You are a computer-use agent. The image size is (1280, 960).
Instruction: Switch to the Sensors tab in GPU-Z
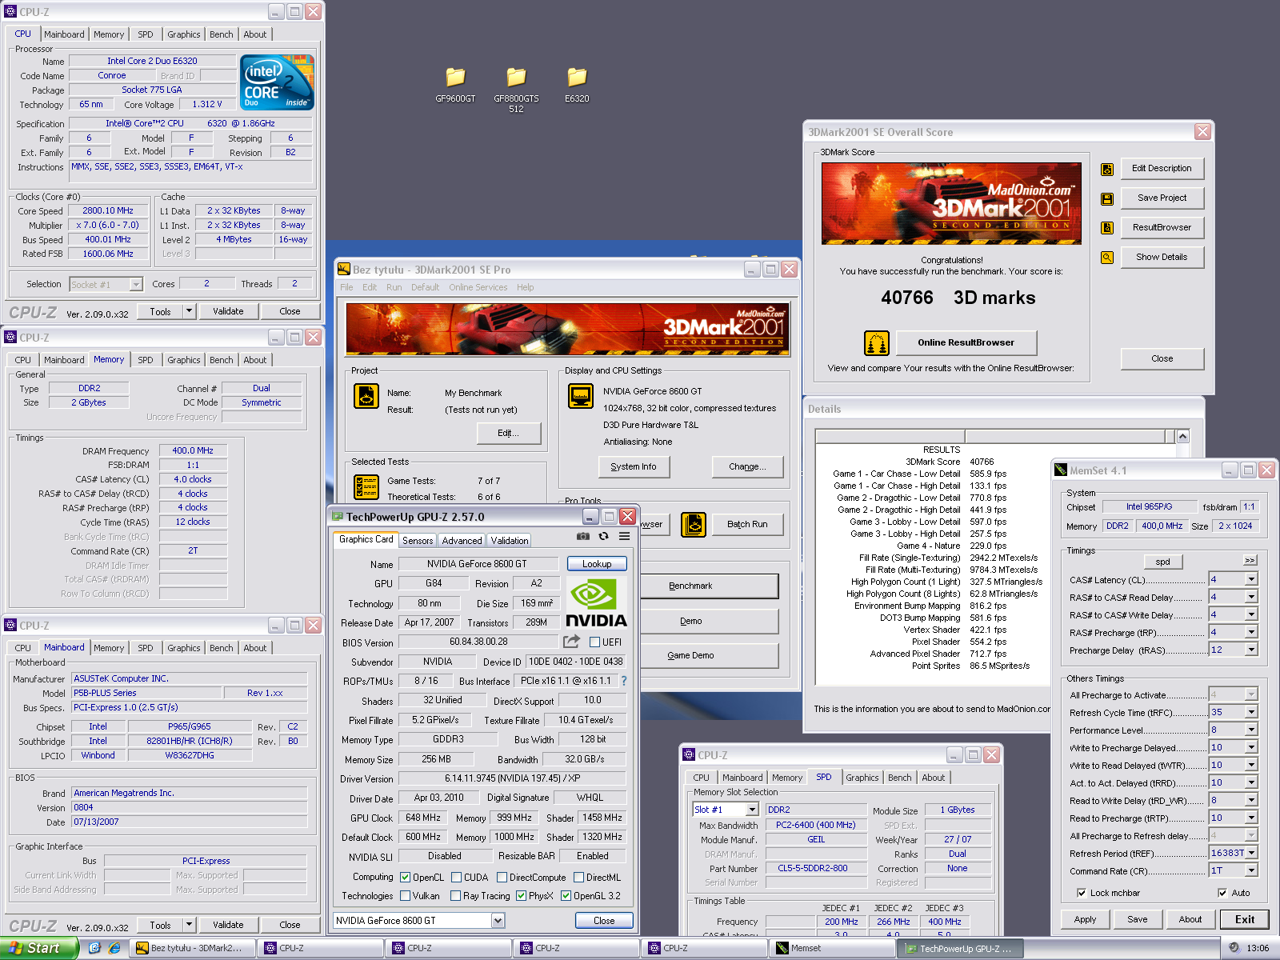(418, 541)
